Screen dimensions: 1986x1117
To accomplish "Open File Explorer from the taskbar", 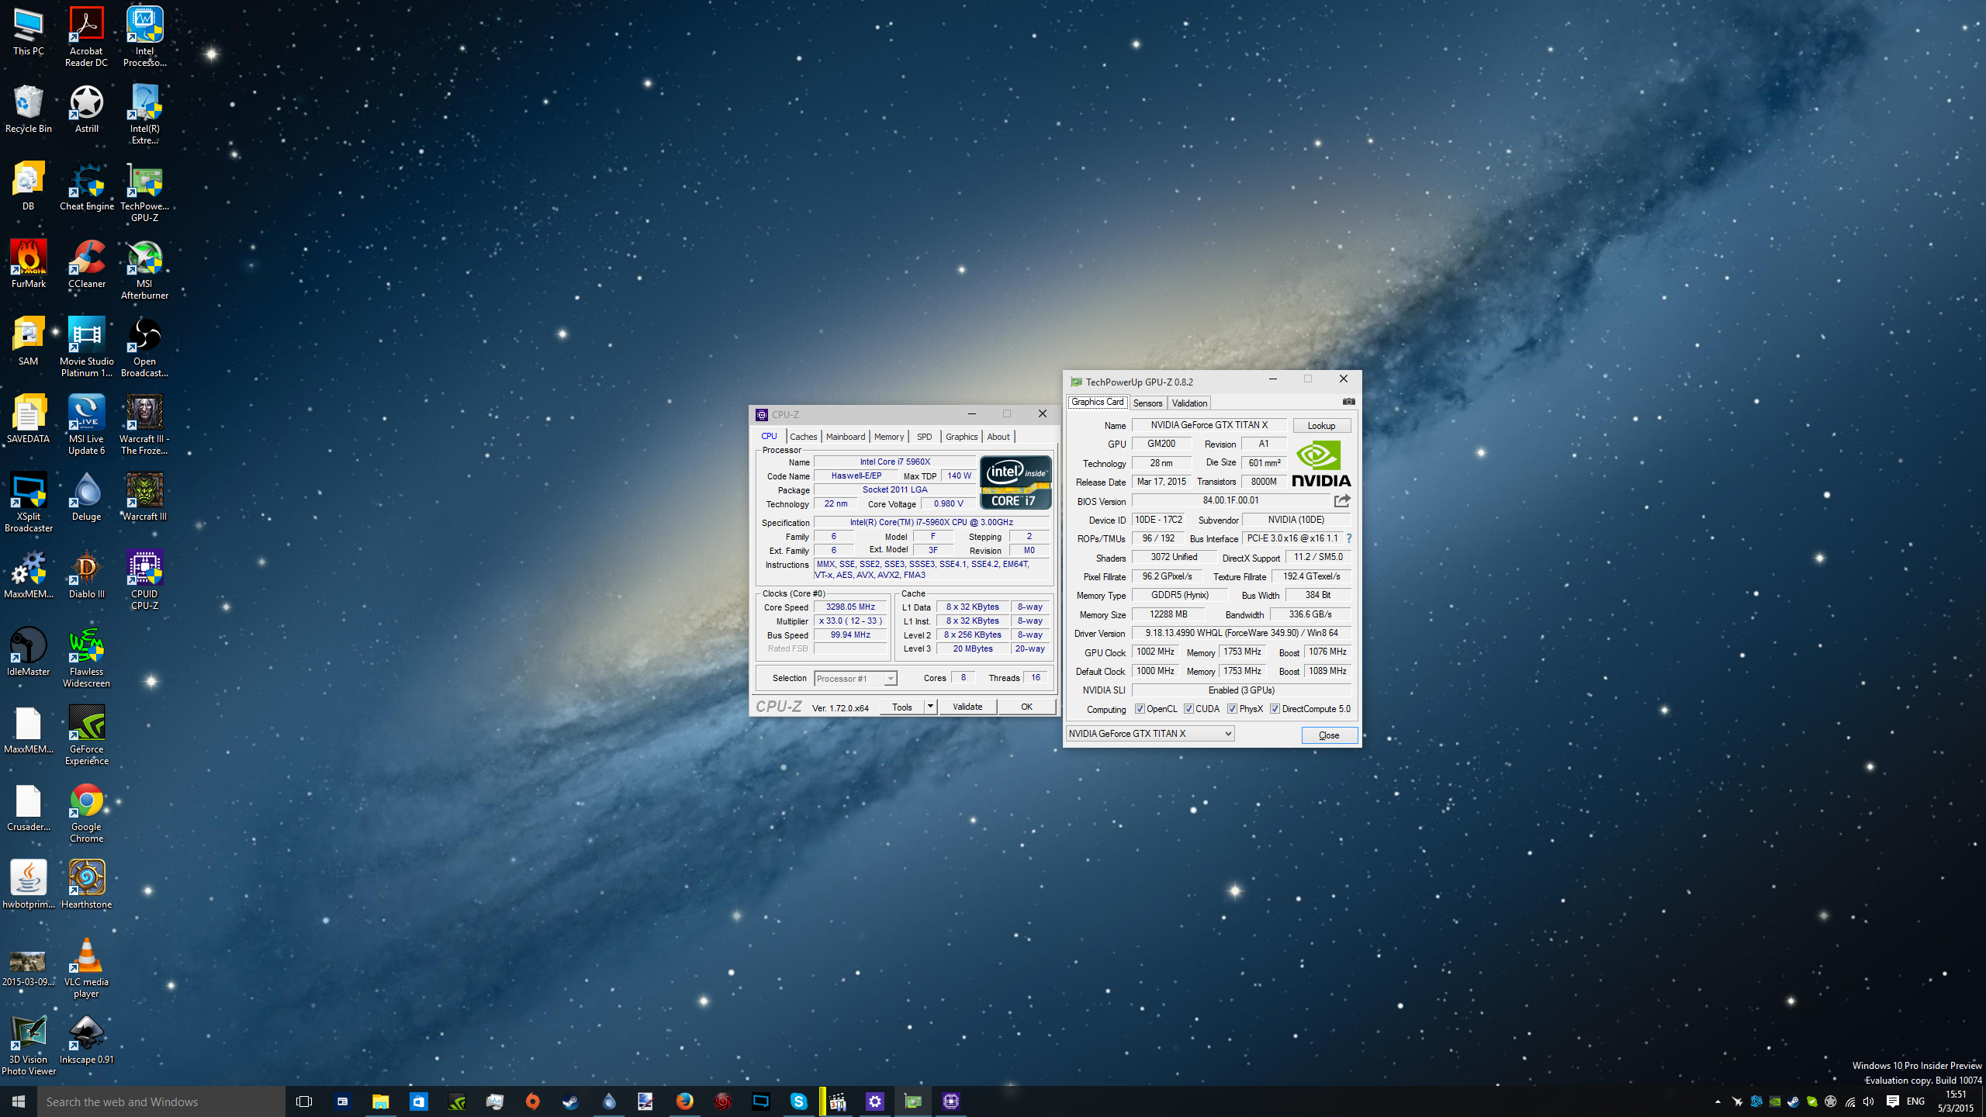I will (x=380, y=1101).
